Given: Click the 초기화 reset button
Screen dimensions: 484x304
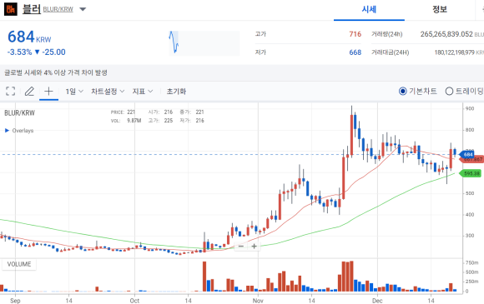Looking at the screenshot, I should (176, 91).
